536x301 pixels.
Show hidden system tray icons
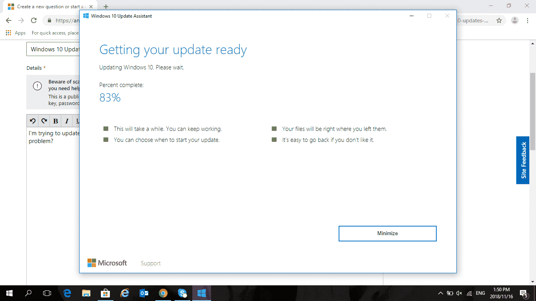(440, 293)
